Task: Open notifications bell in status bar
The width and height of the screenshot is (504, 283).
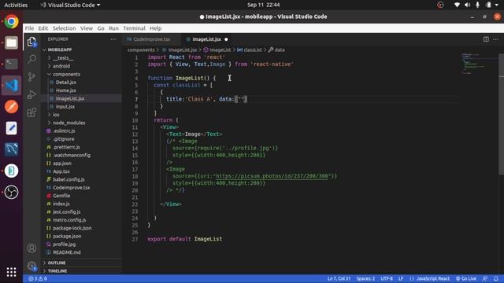Action: pyautogui.click(x=496, y=278)
